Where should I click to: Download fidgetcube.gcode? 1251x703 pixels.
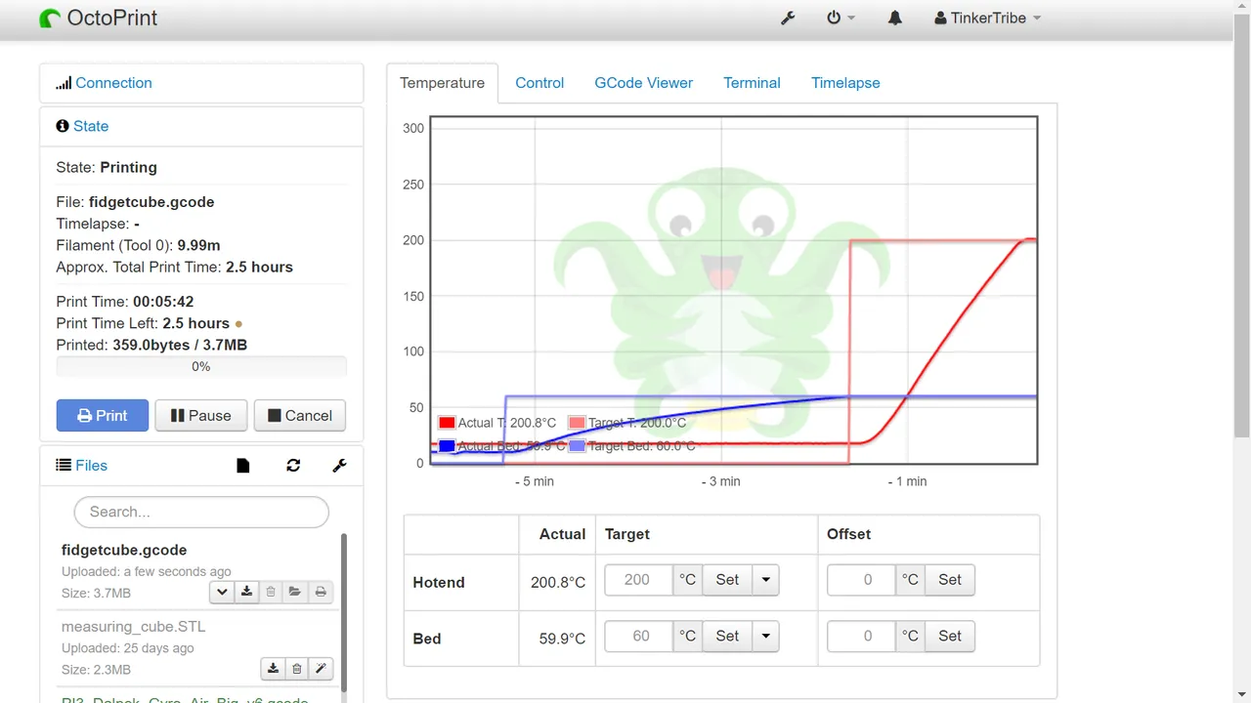[247, 592]
